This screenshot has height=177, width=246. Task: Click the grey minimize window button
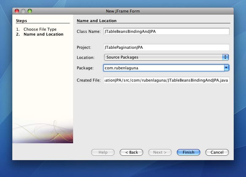tap(23, 11)
